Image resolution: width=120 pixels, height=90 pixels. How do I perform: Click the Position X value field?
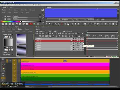pos(9,16)
